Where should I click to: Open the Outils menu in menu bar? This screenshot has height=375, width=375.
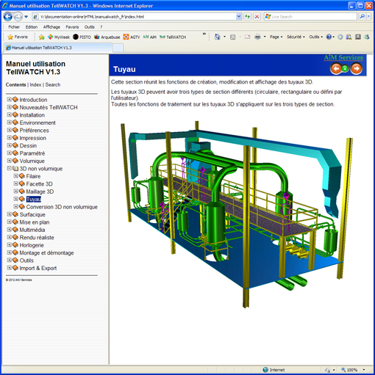pos(89,27)
